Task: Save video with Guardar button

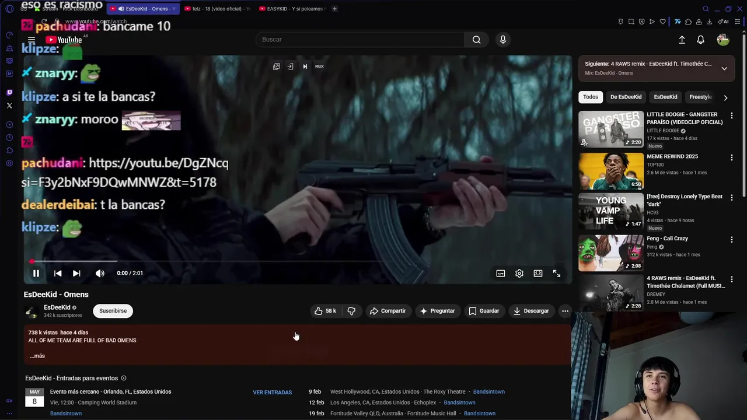Action: (484, 311)
